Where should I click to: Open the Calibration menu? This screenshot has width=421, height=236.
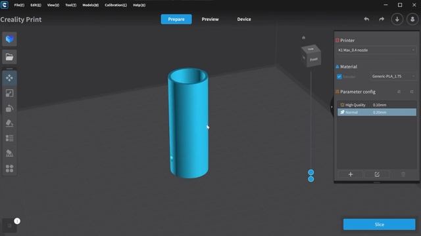116,5
